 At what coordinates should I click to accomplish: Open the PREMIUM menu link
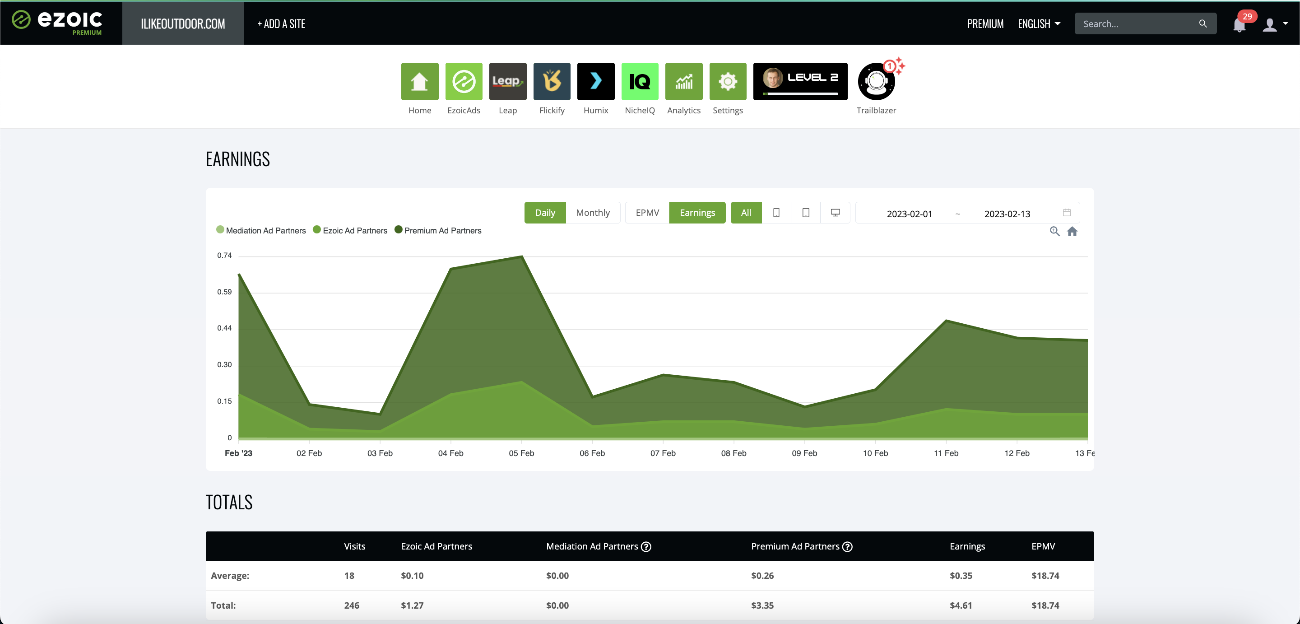(x=984, y=24)
